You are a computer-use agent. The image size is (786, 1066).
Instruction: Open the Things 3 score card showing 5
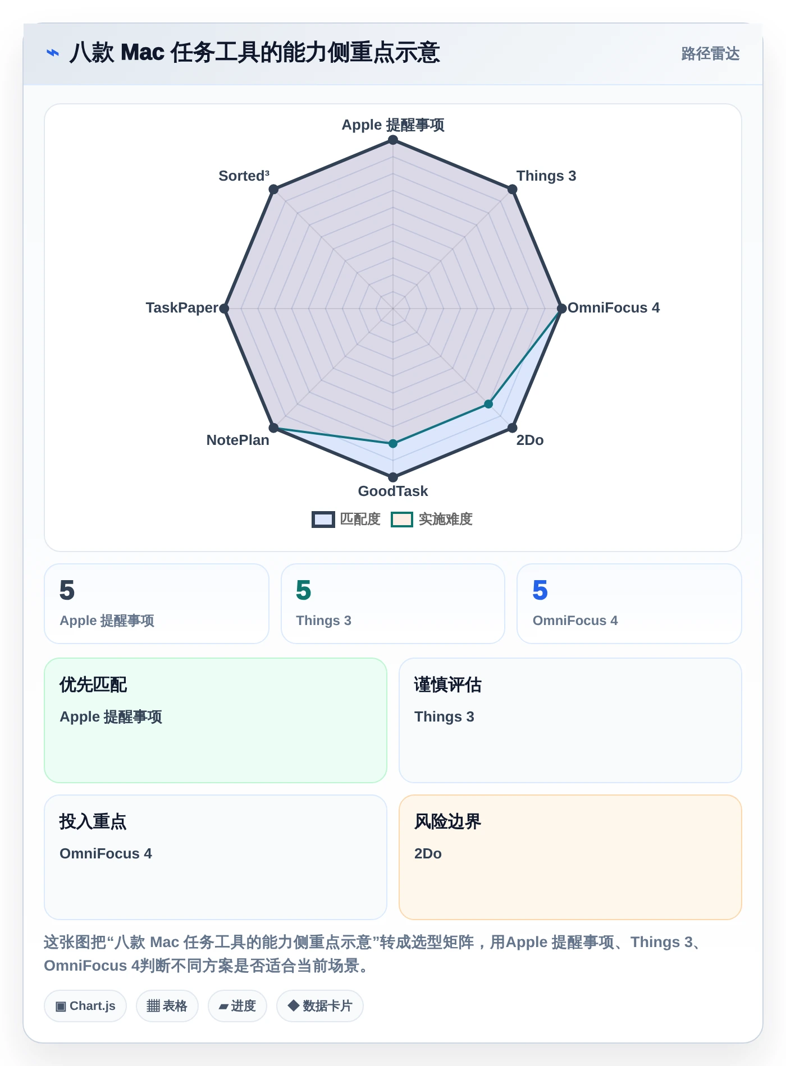coord(393,604)
